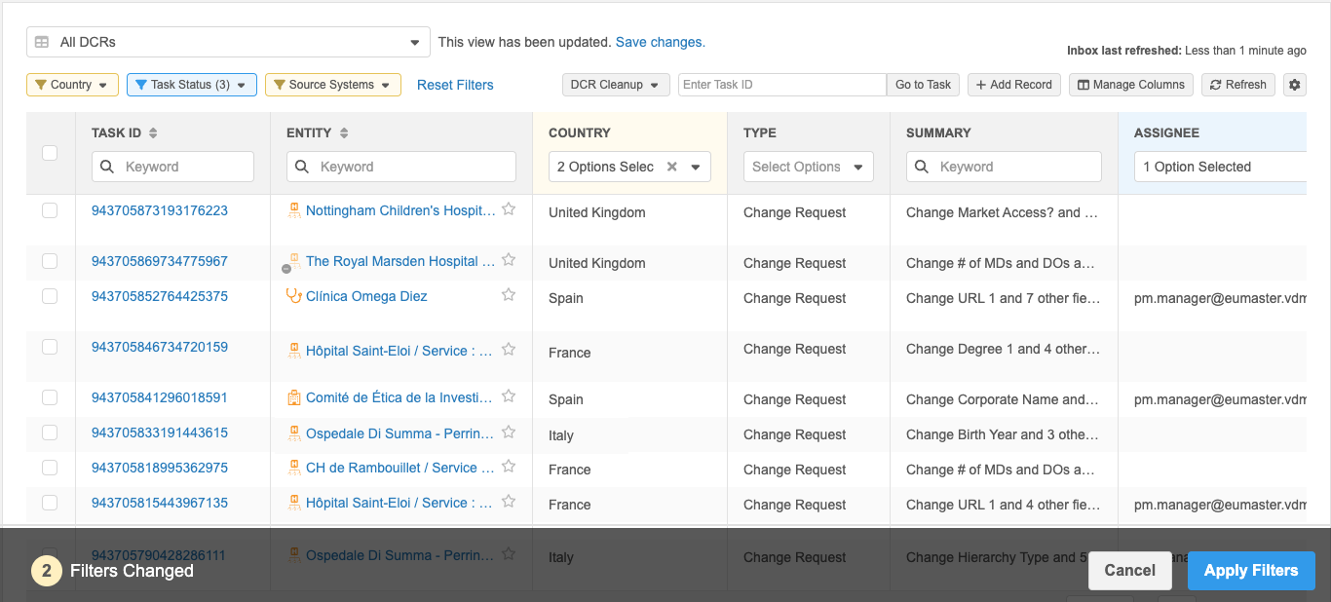Viewport: 1331px width, 602px height.
Task: Open the Type column Select Options dropdown
Action: [x=808, y=167]
